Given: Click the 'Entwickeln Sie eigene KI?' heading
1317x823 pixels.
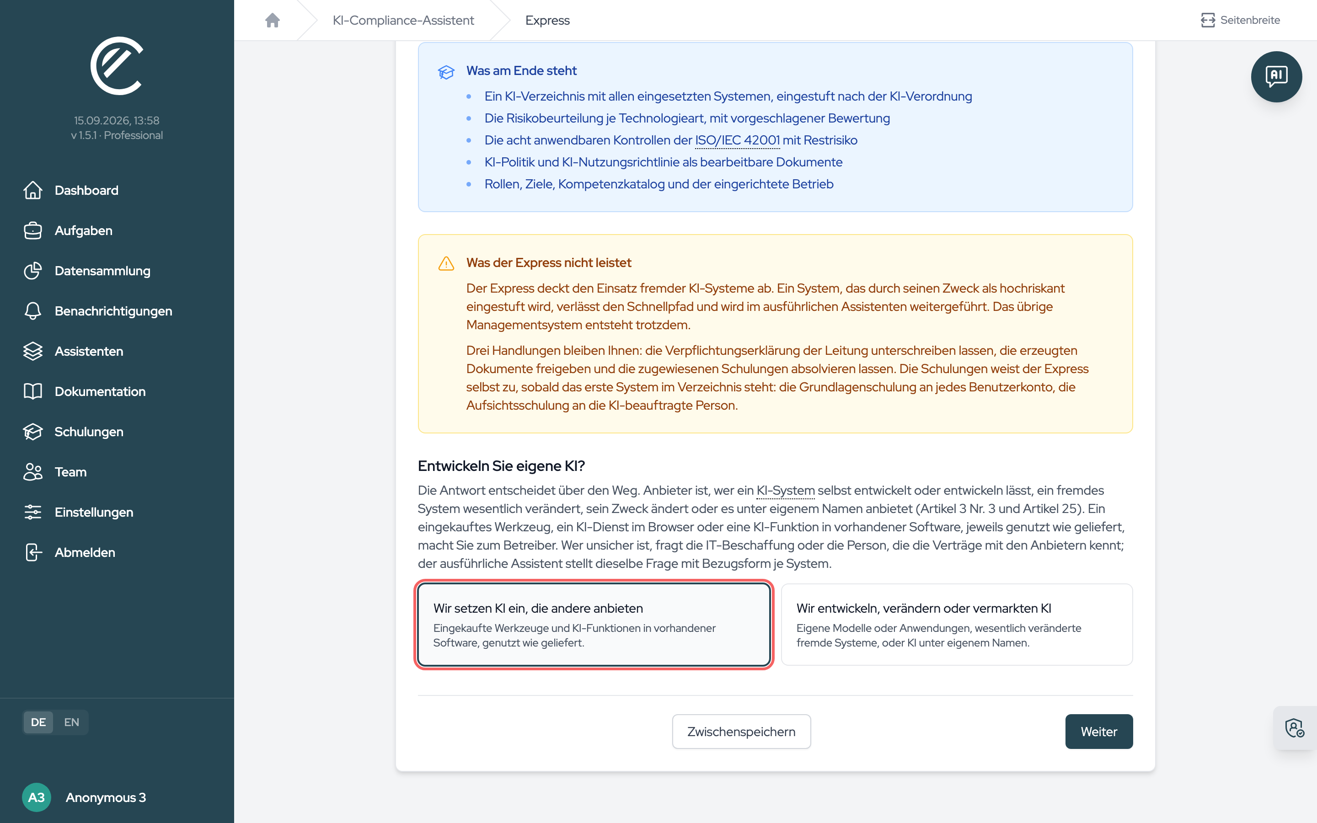Looking at the screenshot, I should pyautogui.click(x=501, y=466).
